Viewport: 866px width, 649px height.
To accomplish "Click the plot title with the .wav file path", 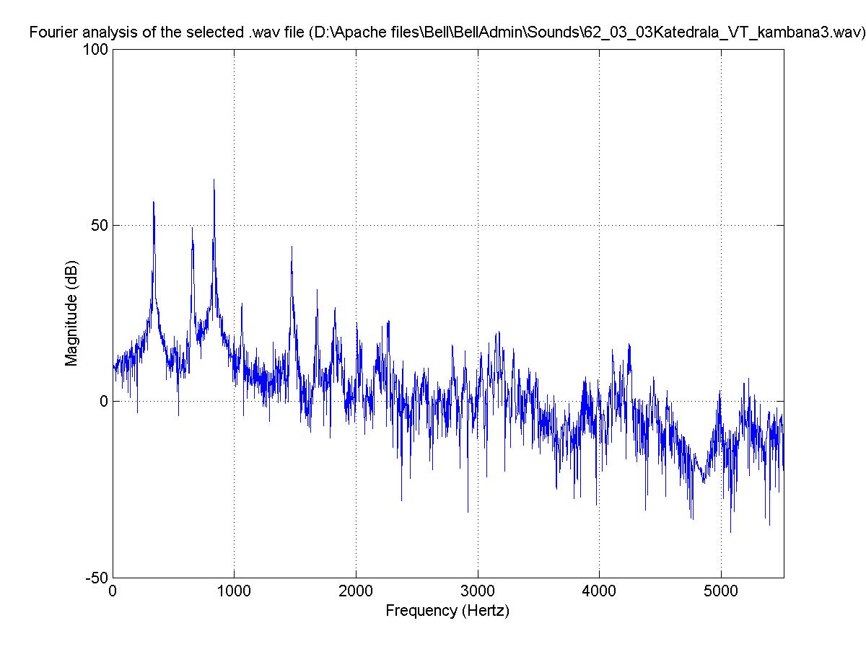I will (446, 32).
